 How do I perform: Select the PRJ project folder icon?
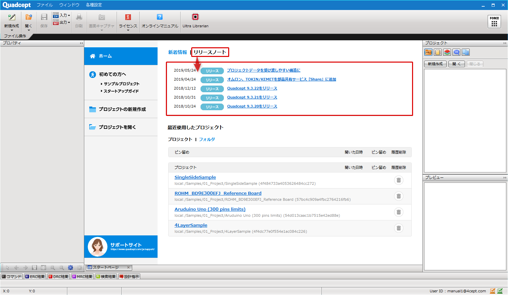click(x=428, y=52)
